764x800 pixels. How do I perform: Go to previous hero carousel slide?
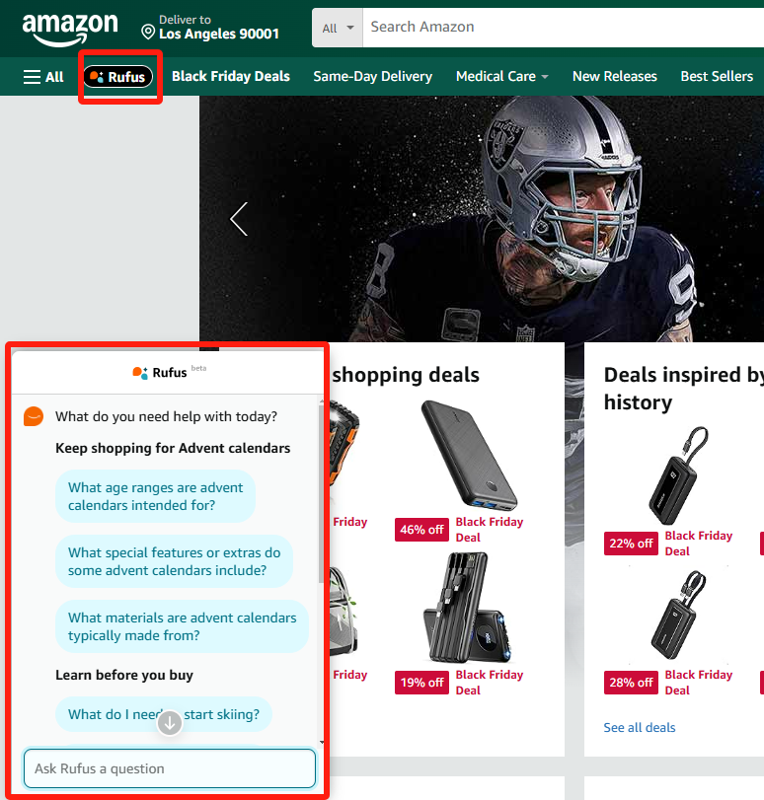pyautogui.click(x=239, y=219)
